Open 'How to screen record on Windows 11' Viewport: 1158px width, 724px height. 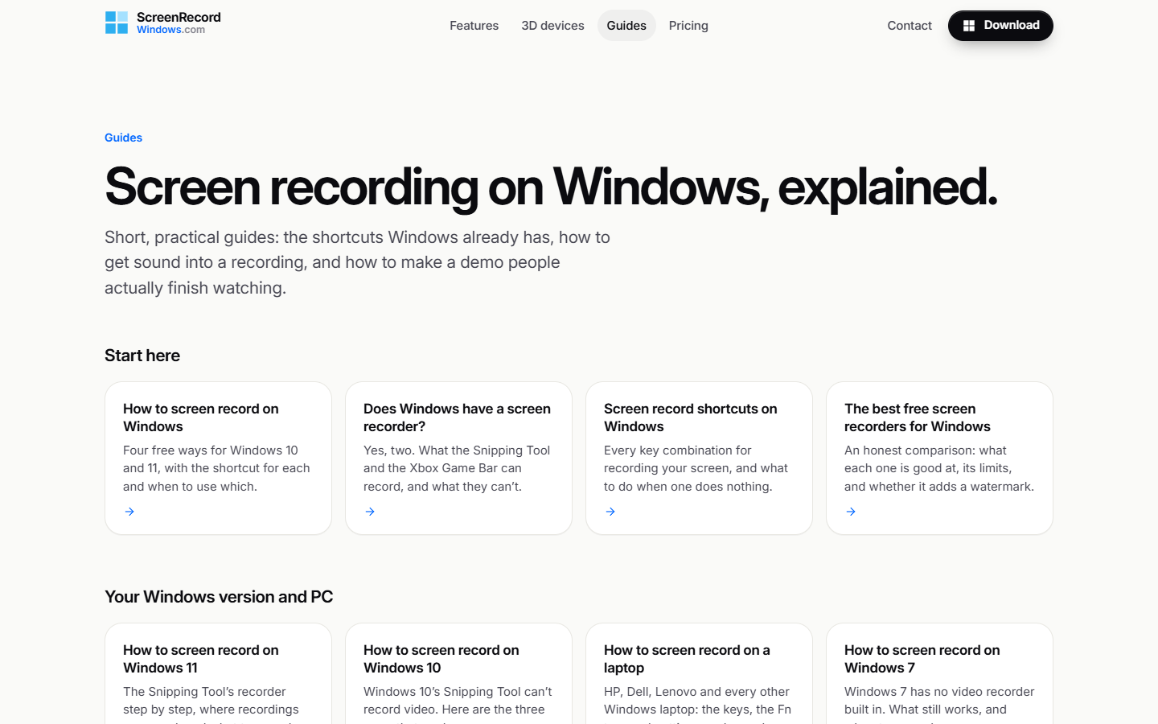click(201, 659)
